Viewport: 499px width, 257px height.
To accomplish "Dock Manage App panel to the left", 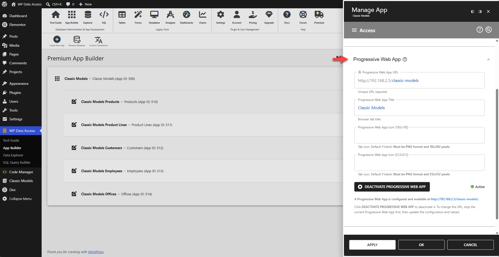I will (x=472, y=11).
